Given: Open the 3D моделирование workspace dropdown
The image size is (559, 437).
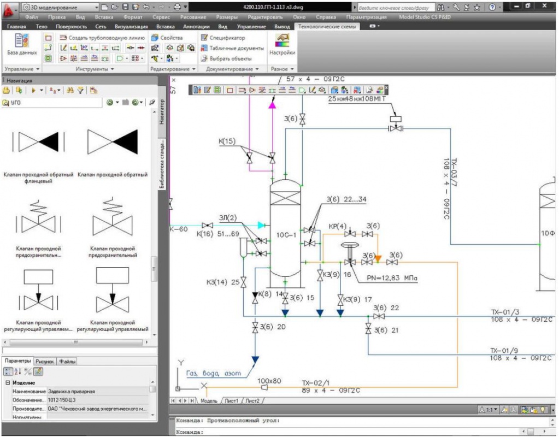Looking at the screenshot, I should [x=61, y=7].
